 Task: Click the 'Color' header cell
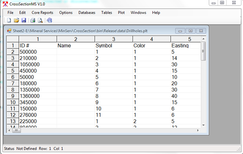click(152, 45)
